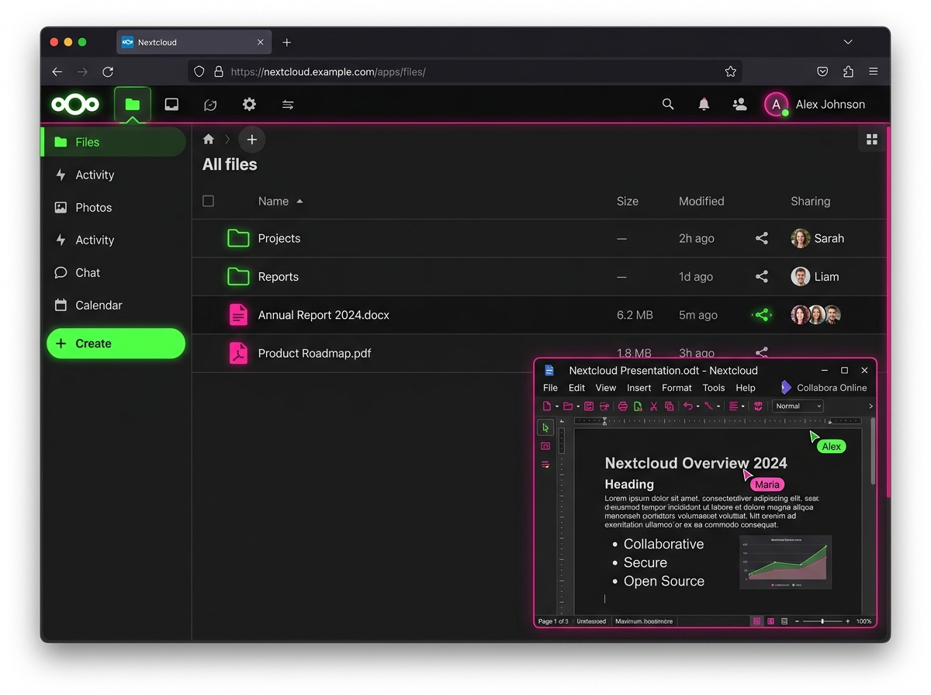Click the Copy icon in the Collabora toolbar
Image resolution: width=931 pixels, height=695 pixels.
[x=669, y=406]
